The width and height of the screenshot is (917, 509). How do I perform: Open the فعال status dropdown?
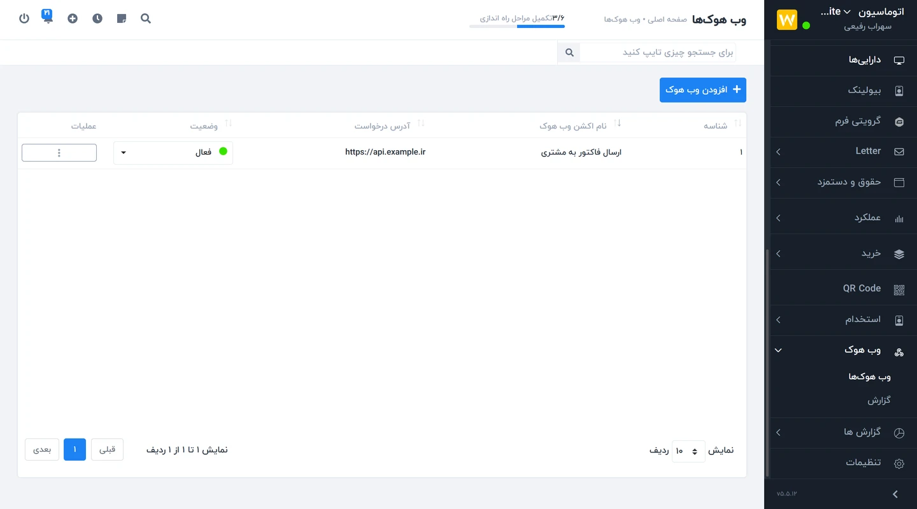(x=173, y=153)
